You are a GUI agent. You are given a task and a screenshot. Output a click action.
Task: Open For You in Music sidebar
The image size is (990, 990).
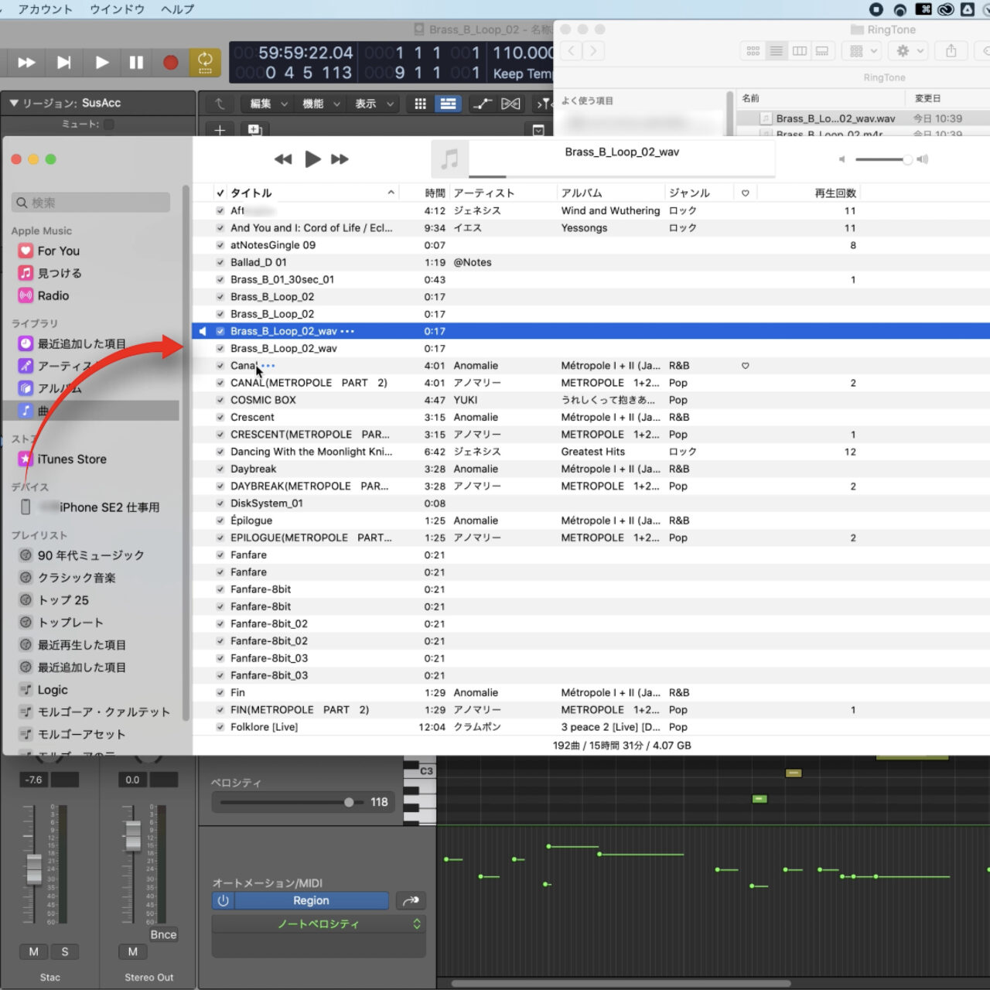(58, 251)
